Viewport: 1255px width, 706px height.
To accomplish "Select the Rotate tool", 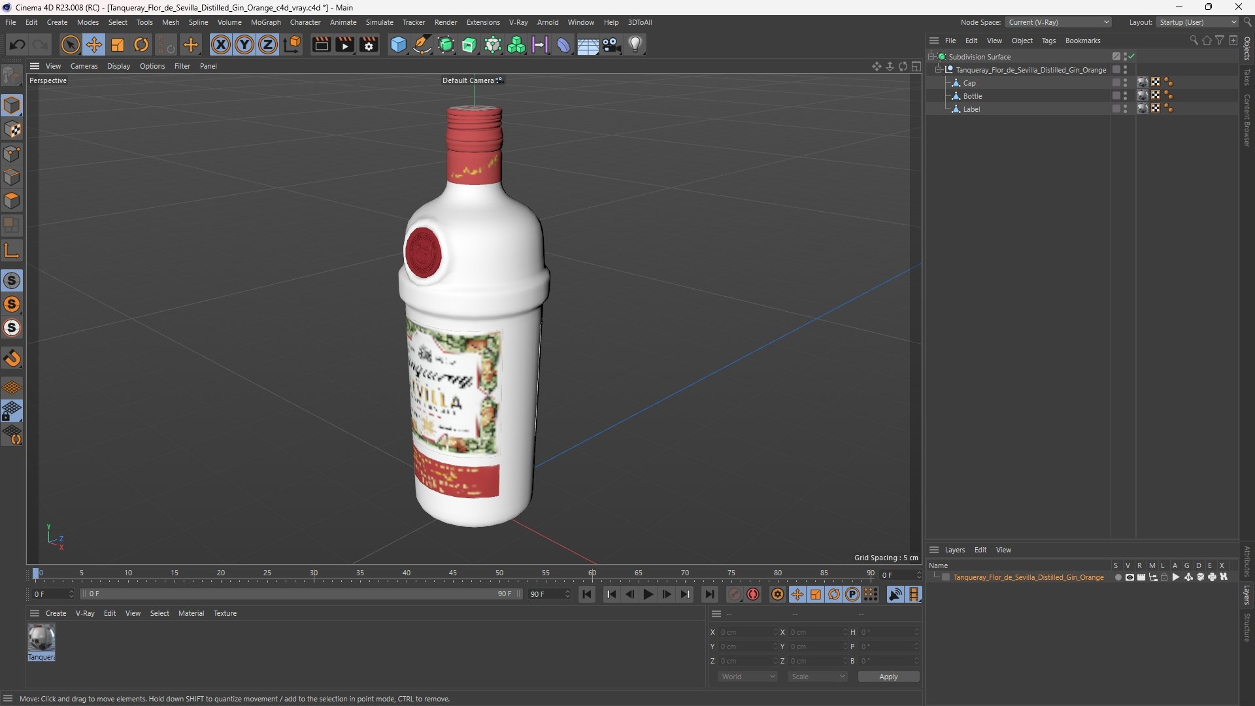I will (x=141, y=44).
